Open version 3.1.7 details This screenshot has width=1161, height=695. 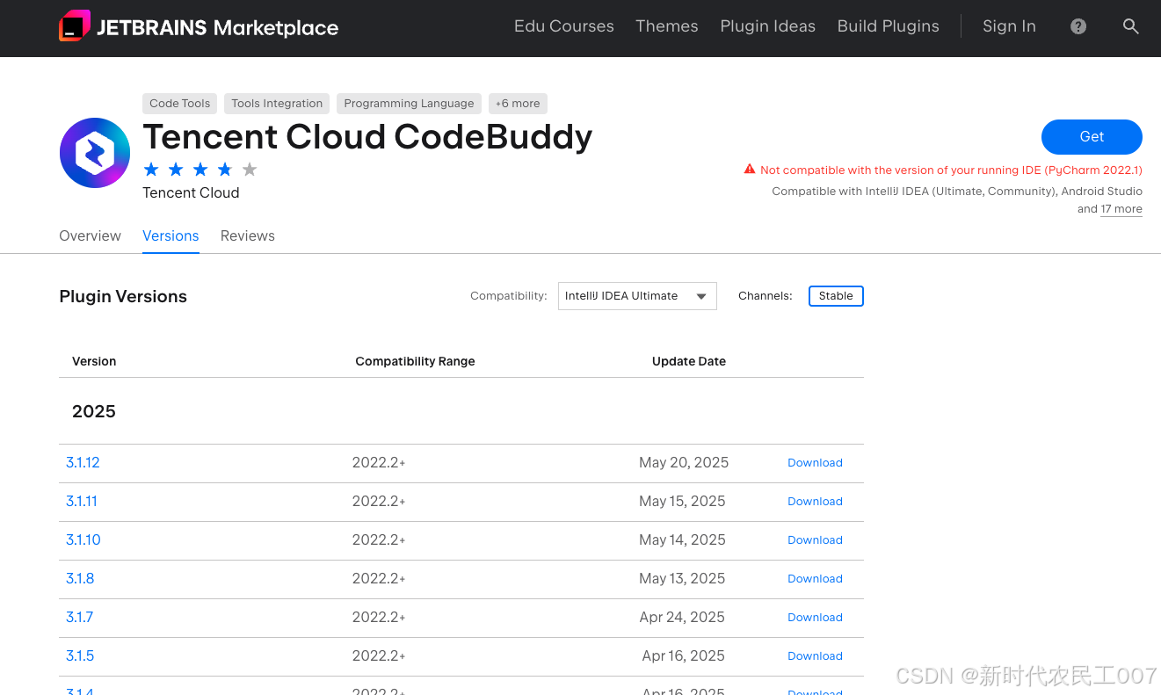click(x=79, y=617)
